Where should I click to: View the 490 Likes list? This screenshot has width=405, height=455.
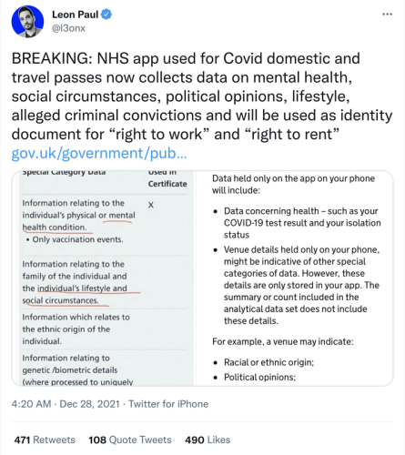[x=208, y=440]
